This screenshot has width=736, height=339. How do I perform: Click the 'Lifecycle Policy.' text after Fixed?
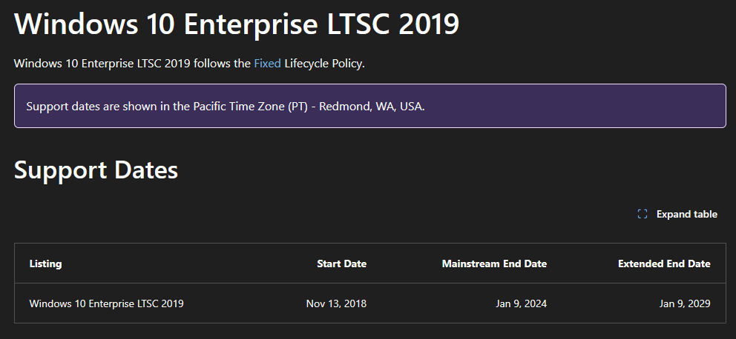(324, 64)
